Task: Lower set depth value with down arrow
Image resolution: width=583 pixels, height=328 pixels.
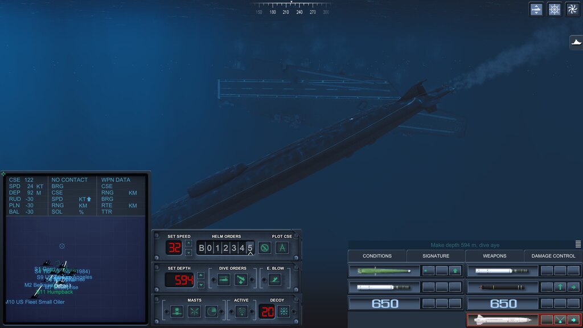Action: (201, 285)
